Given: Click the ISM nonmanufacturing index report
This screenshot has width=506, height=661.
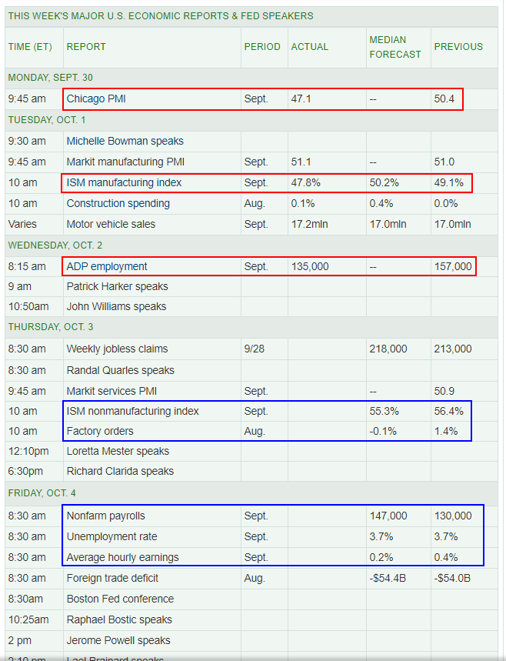Looking at the screenshot, I should tap(132, 411).
